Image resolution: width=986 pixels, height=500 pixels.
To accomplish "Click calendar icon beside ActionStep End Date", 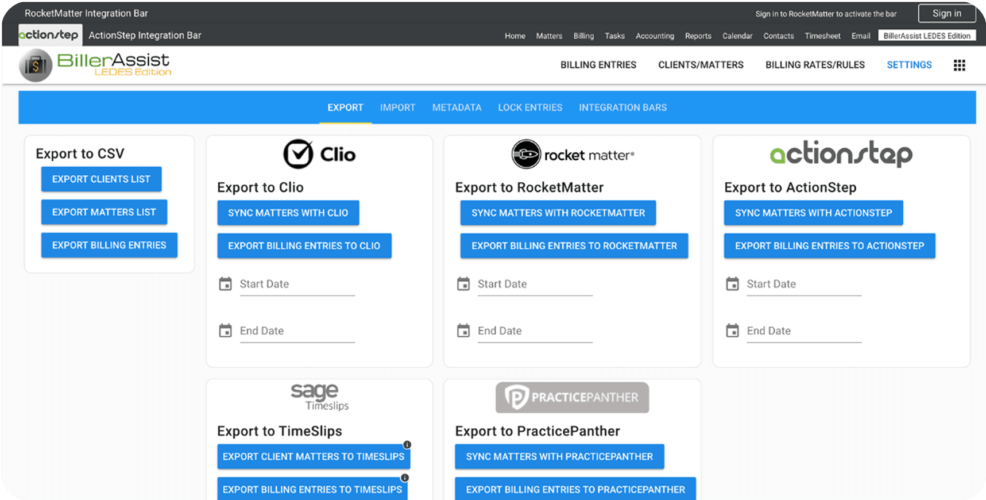I will tap(733, 331).
